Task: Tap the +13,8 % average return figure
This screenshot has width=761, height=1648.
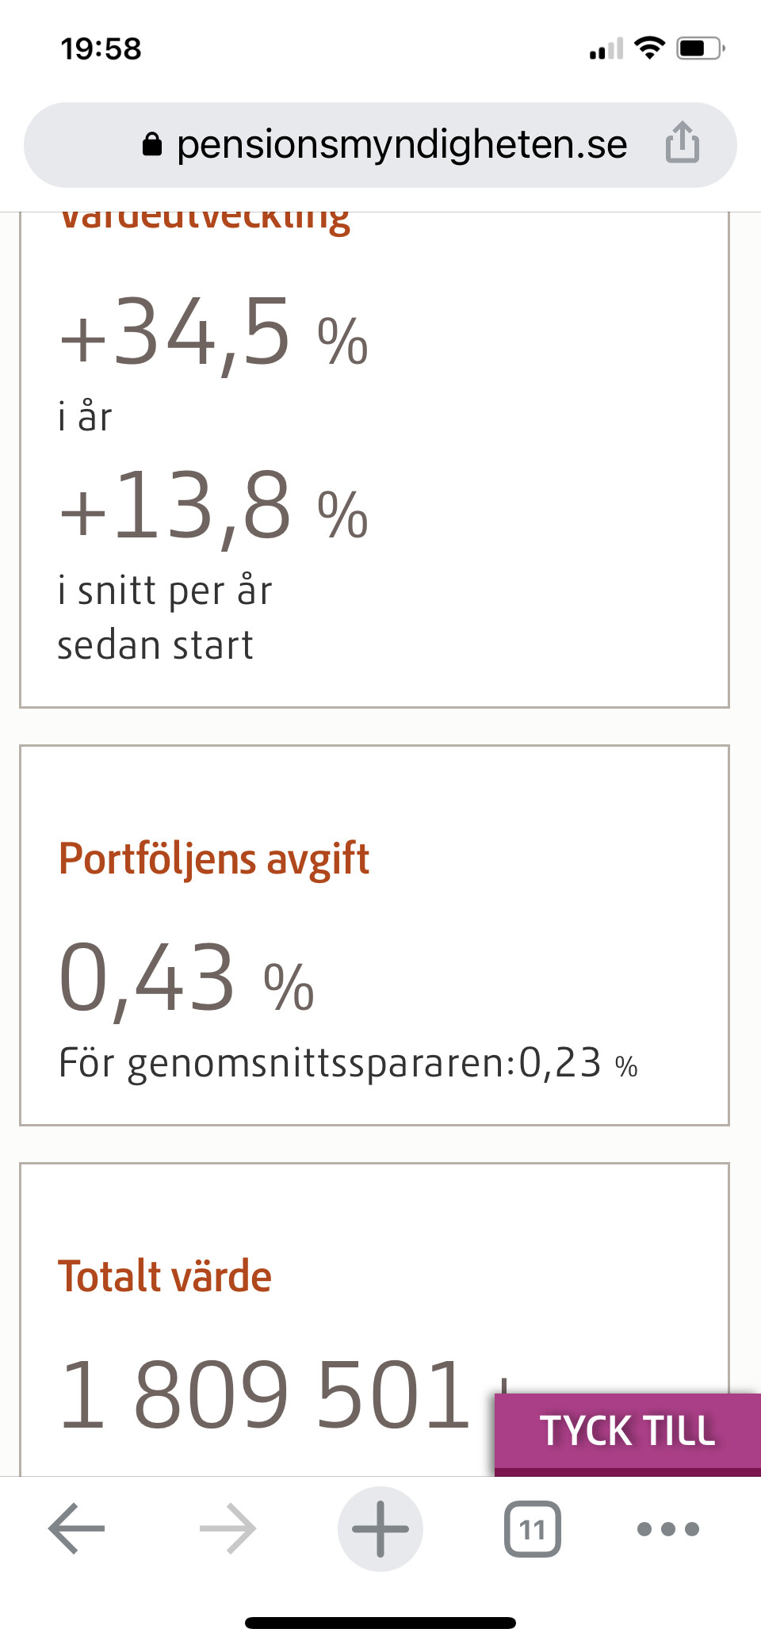Action: point(214,507)
